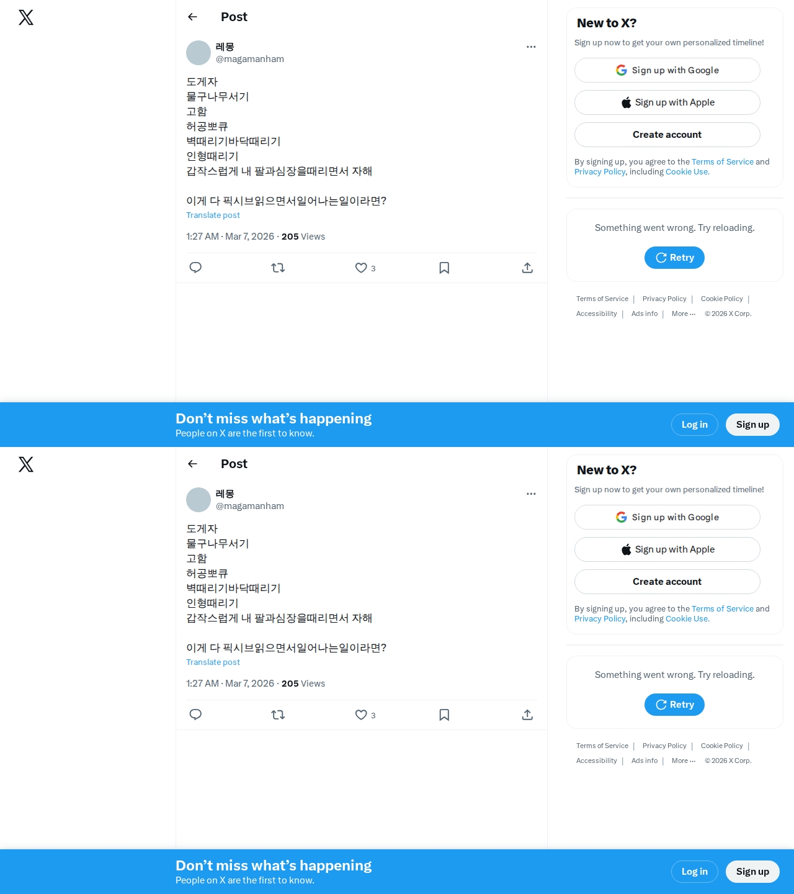
Task: Like the second post via its heart icon
Action: 361,715
